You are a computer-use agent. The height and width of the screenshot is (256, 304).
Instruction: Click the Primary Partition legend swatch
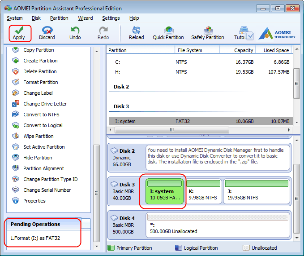(x=111, y=248)
